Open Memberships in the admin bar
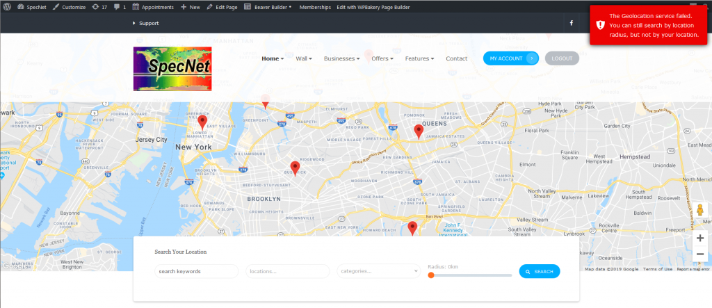 point(315,6)
